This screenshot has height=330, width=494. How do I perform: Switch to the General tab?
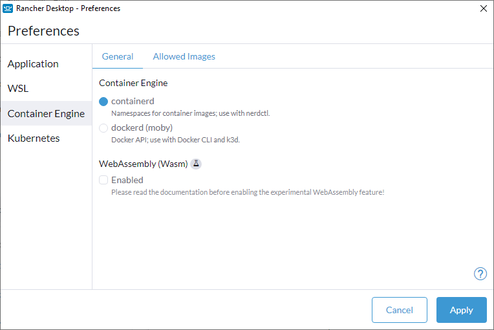tap(118, 56)
